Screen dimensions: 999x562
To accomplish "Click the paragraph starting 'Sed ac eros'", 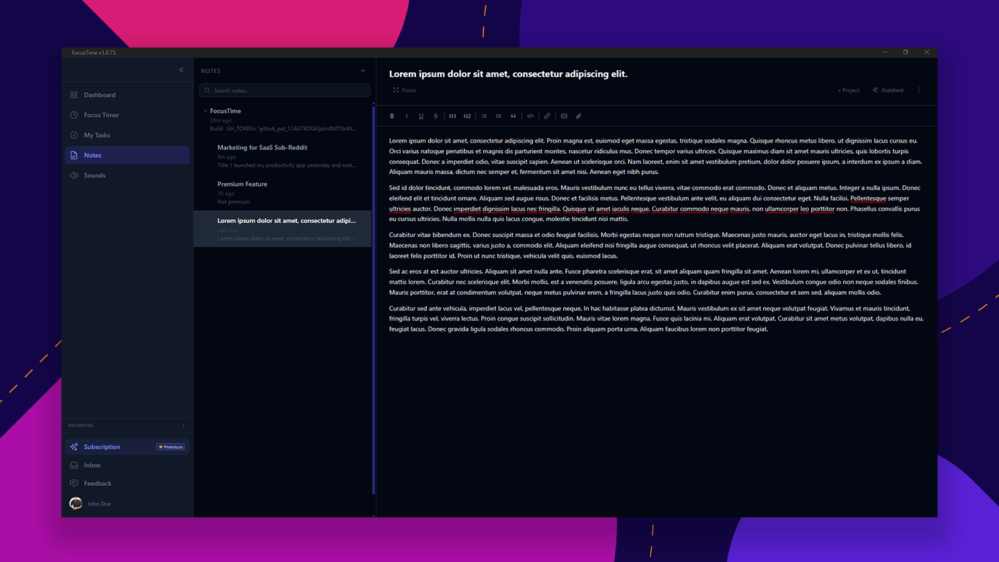I will click(x=653, y=282).
